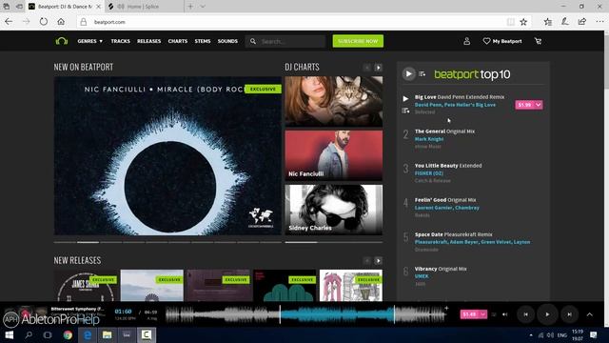Go to browser home page
The image size is (609, 343).
(x=61, y=22)
